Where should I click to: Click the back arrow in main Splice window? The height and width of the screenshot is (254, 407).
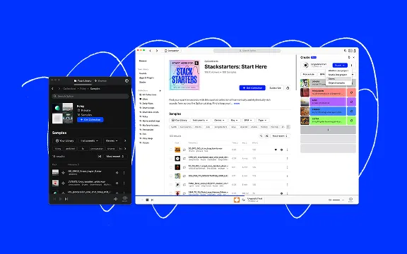point(151,51)
